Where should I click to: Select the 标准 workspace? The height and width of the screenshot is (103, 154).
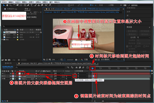101,5
